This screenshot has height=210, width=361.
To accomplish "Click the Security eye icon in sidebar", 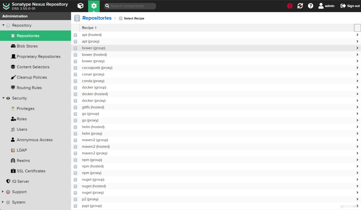I will tap(8, 98).
